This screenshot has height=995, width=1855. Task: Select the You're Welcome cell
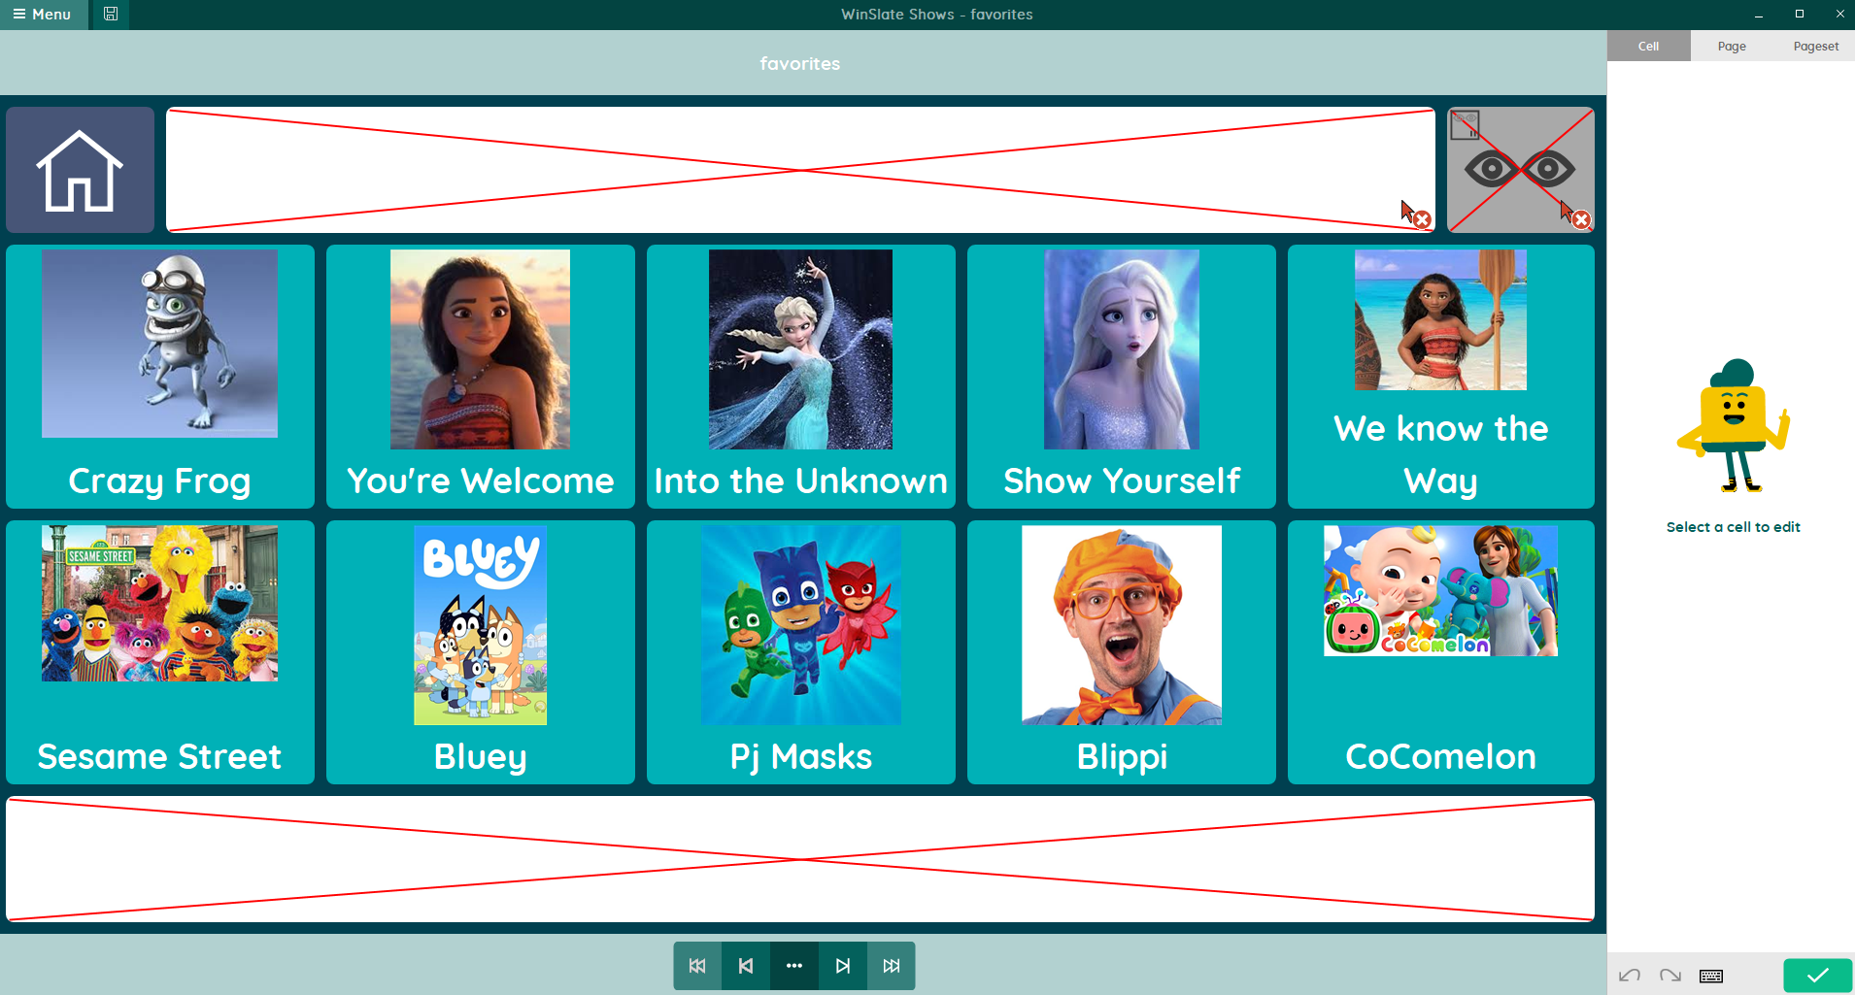coord(481,377)
